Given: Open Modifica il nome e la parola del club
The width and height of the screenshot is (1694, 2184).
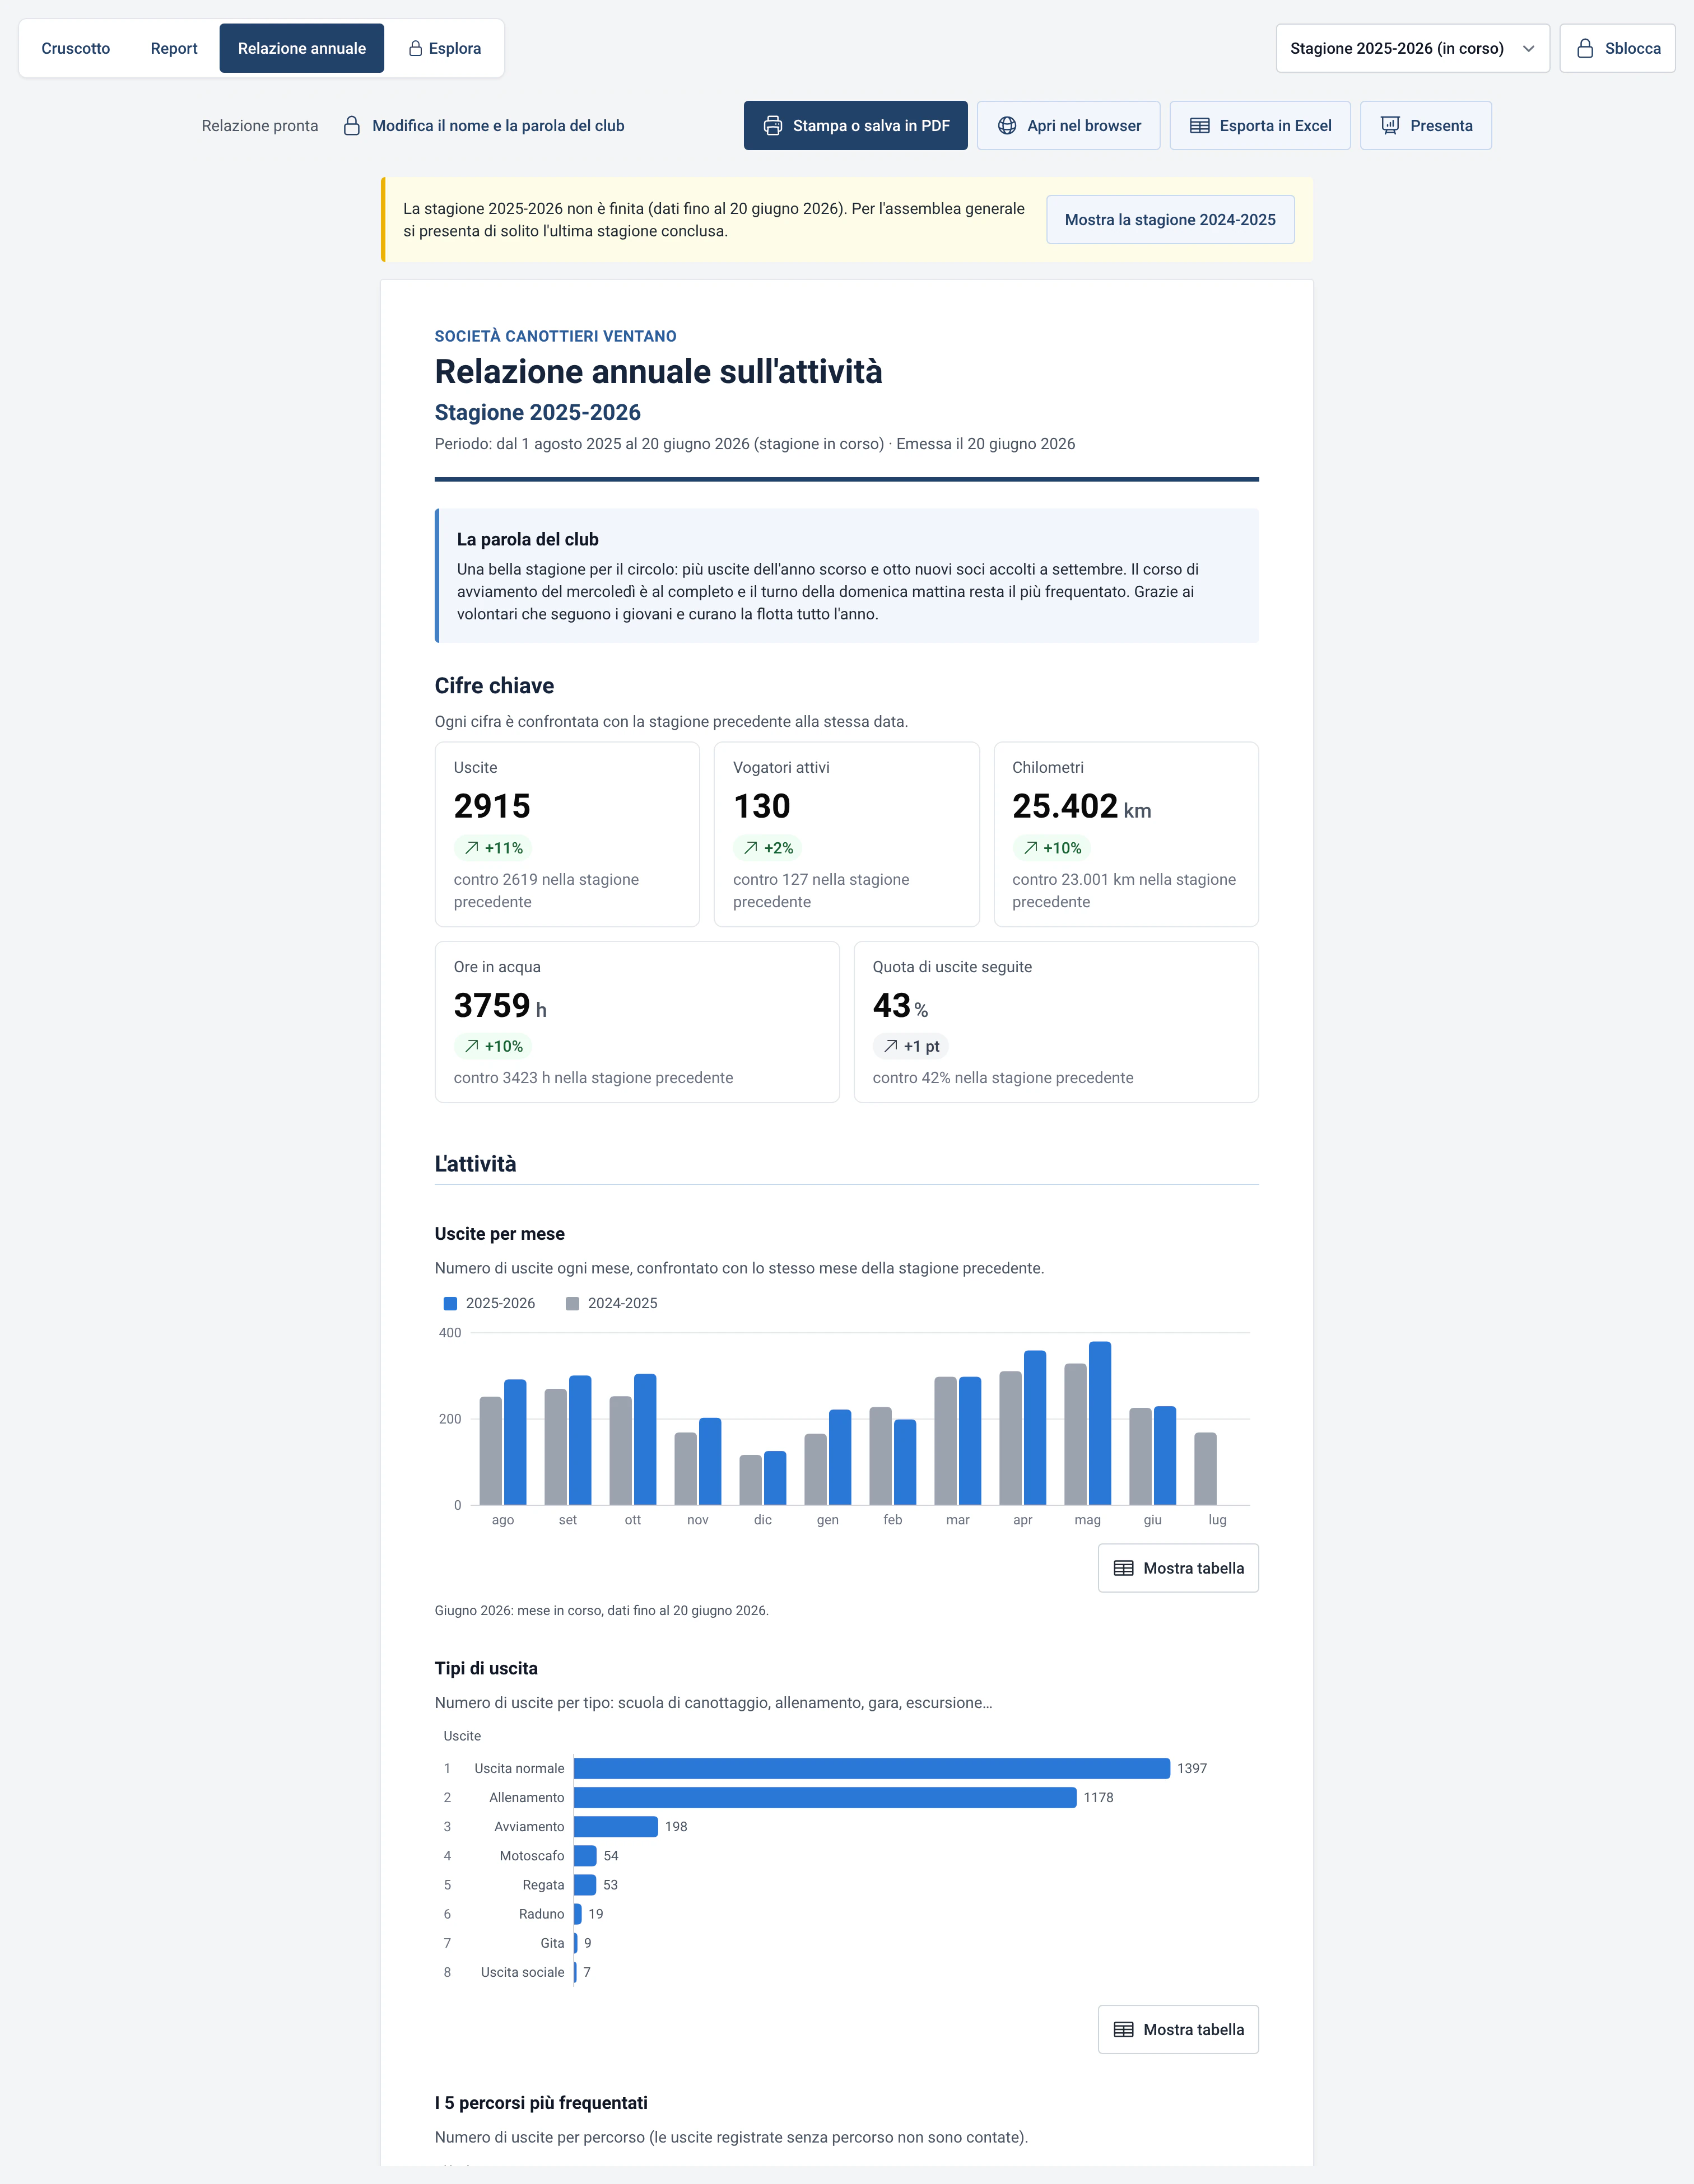Looking at the screenshot, I should click(x=499, y=126).
